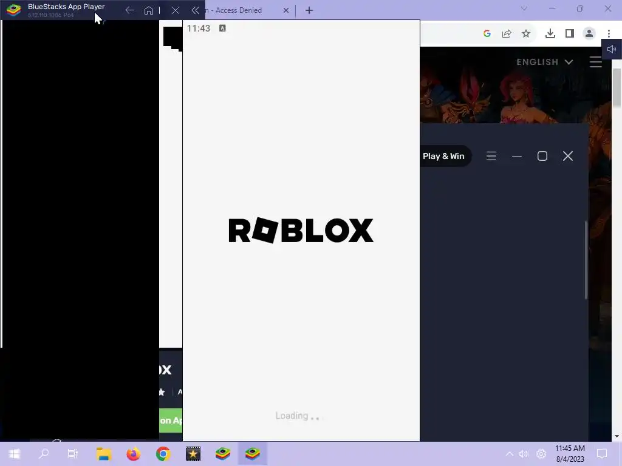Screen dimensions: 622x466
Task: Open system tray volume control
Action: click(524, 454)
